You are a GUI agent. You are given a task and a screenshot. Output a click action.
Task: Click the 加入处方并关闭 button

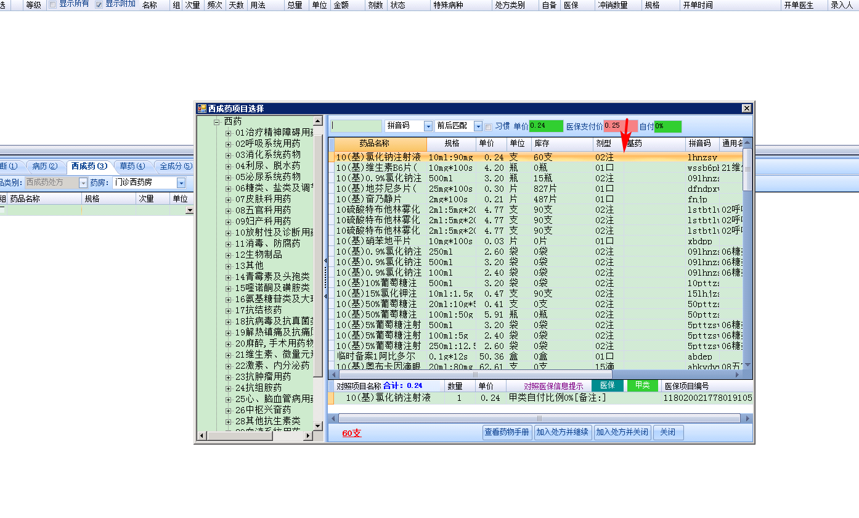tap(622, 432)
